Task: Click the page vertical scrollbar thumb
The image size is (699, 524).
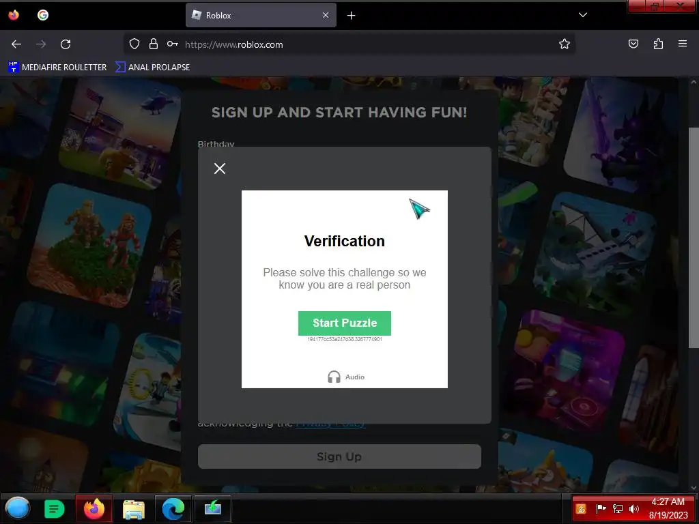Action: click(x=694, y=238)
